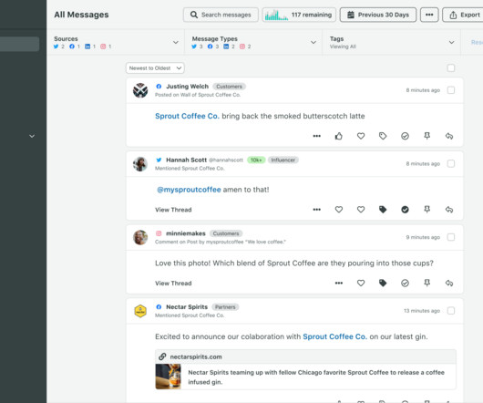483x403 pixels.
Task: Click minniemakes profile picture
Action: point(140,238)
